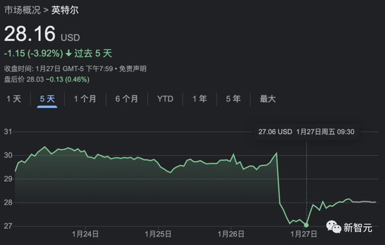Image resolution: width=385 pixels, height=245 pixels.
Task: Switch to the 1 天 range tab
Action: [x=14, y=99]
